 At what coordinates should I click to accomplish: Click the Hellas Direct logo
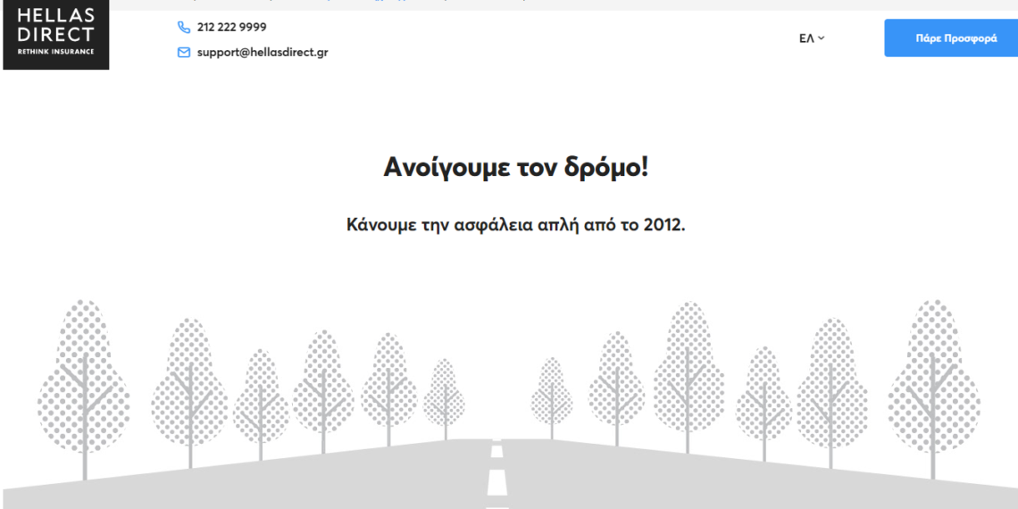click(55, 33)
